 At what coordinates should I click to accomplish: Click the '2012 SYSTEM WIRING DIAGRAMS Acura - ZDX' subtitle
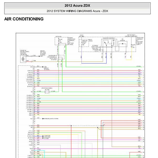[77, 11]
